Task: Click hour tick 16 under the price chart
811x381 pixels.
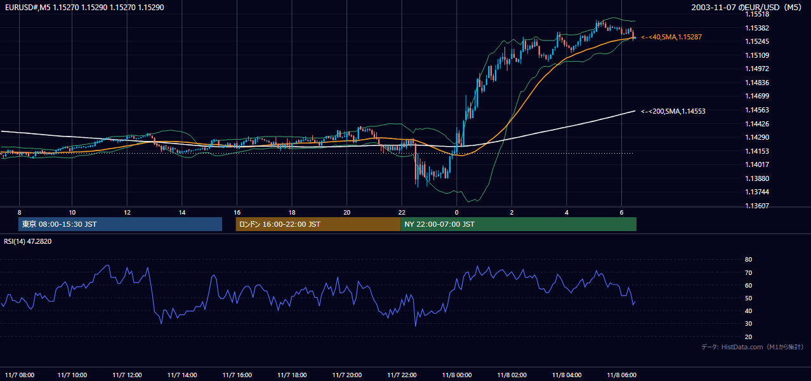Action: [237, 212]
